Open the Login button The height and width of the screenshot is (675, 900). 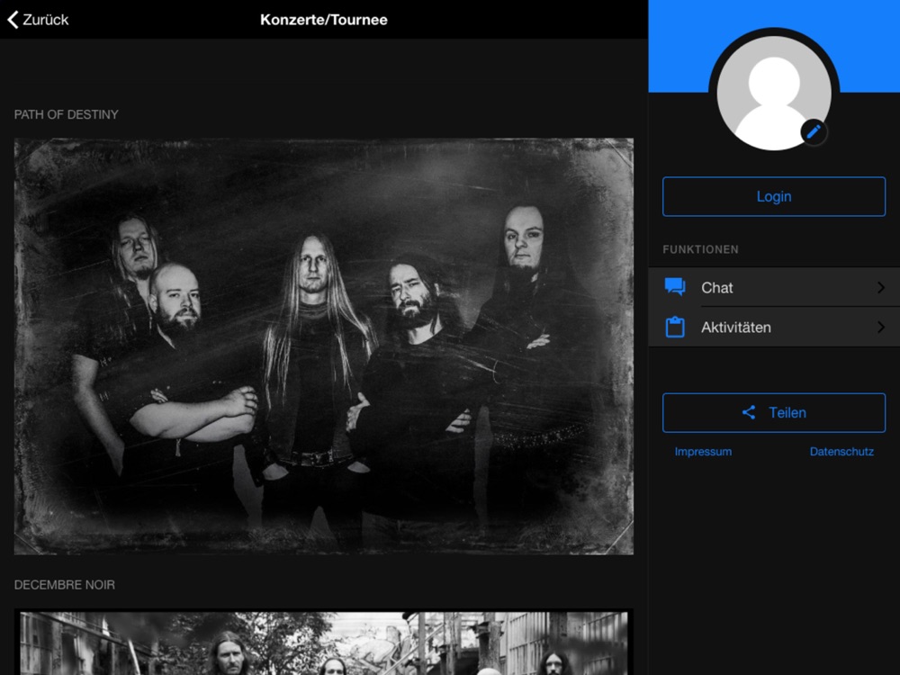[x=774, y=197]
